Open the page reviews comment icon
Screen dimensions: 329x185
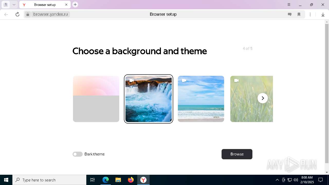pos(290,14)
